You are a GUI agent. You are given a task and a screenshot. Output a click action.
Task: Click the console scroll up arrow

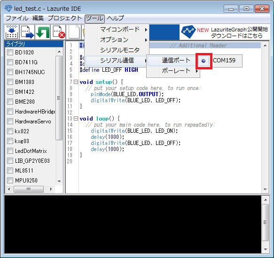coord(266,200)
